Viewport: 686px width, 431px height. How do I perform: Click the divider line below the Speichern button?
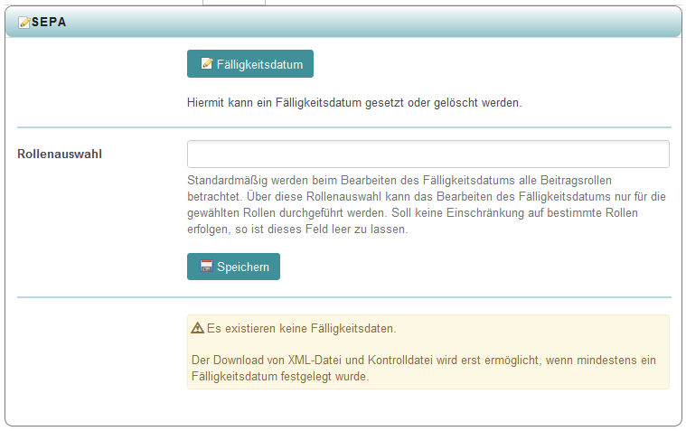pyautogui.click(x=343, y=296)
